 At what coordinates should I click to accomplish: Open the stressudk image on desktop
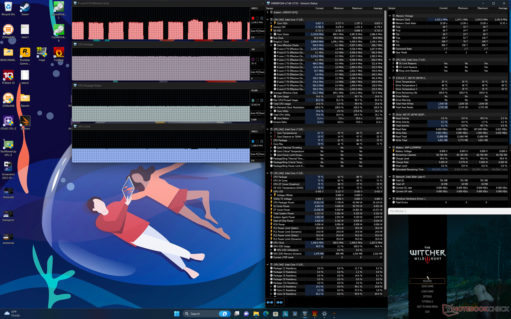[x=8, y=193]
